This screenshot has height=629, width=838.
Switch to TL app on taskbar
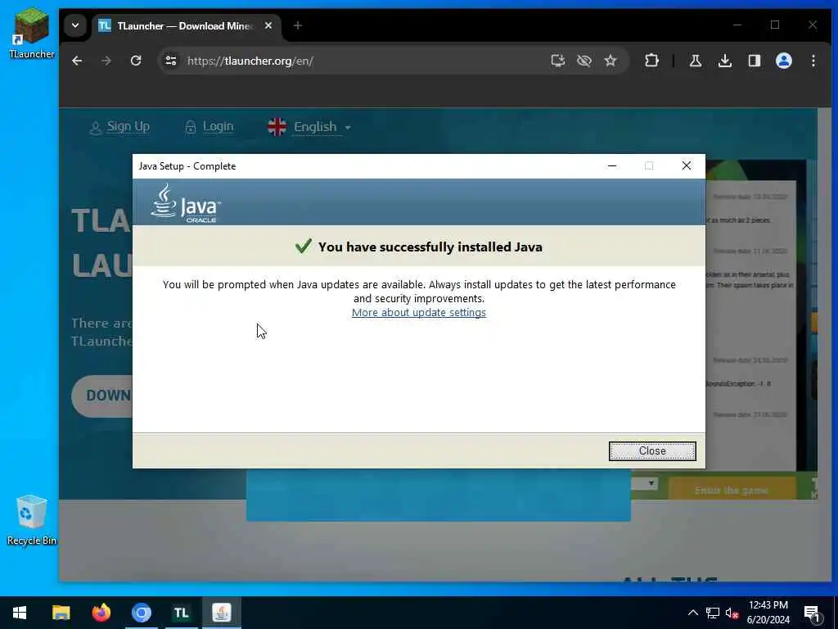[x=181, y=613]
